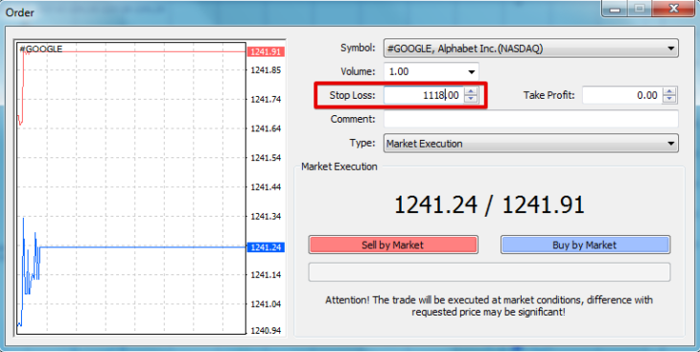The image size is (700, 352).
Task: Click the chart axis value 1241.85
Action: point(266,70)
